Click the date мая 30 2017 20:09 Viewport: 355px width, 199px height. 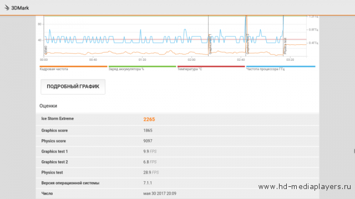(x=160, y=193)
